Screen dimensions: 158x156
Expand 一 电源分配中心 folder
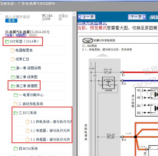tap(31, 95)
